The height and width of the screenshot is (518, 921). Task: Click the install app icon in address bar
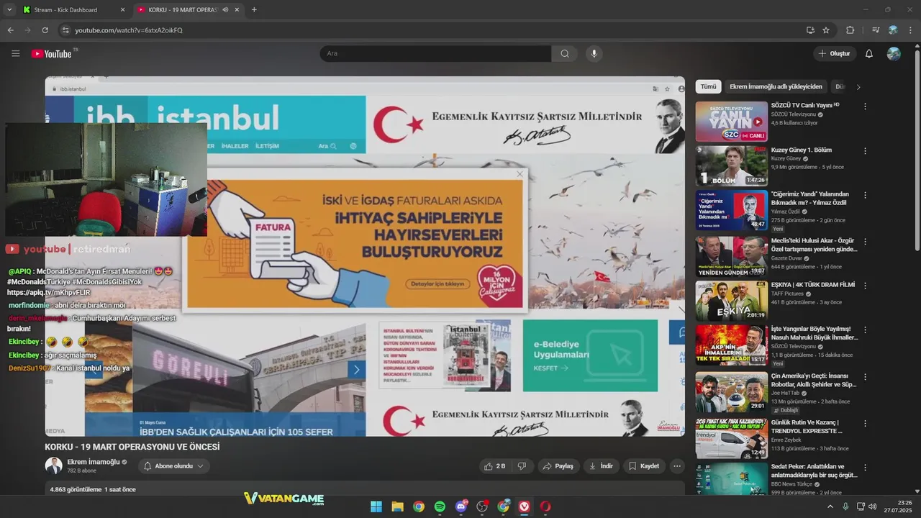[x=810, y=30]
